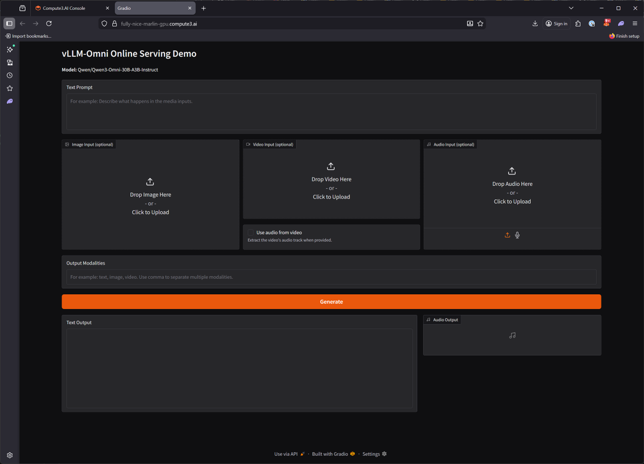The width and height of the screenshot is (644, 464).
Task: Click the Sign in button
Action: 557,24
